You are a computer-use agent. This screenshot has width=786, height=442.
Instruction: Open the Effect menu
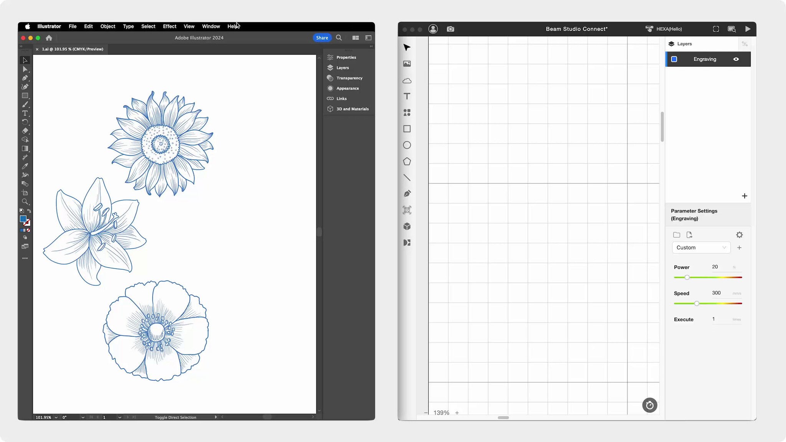(x=169, y=26)
